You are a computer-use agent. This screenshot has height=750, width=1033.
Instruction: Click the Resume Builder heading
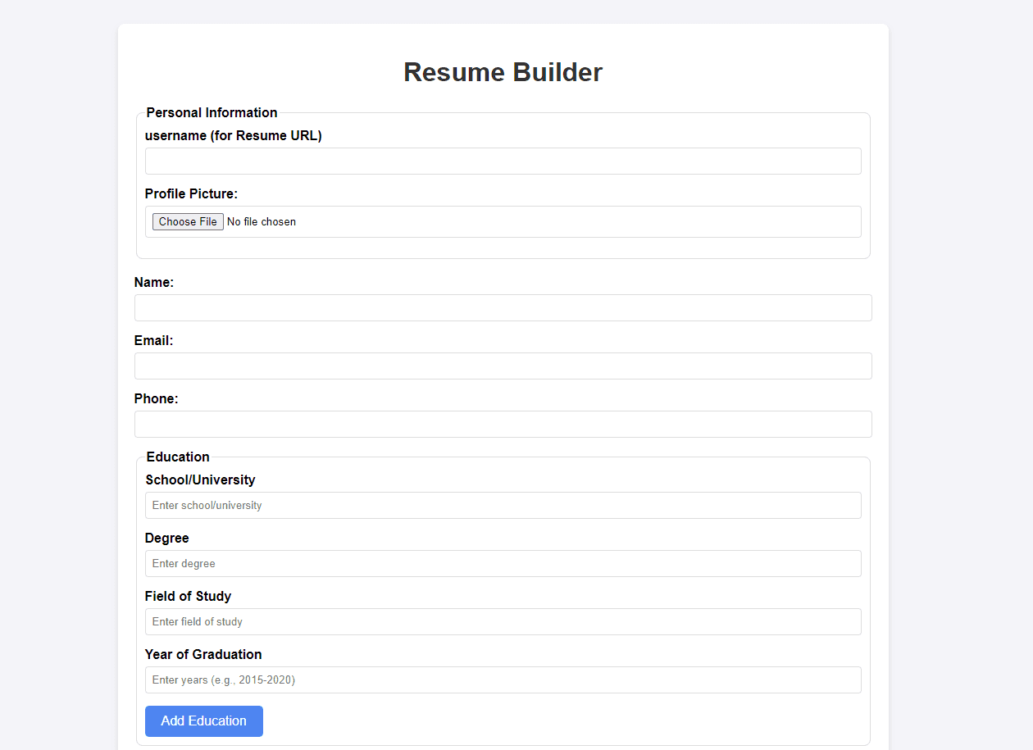(503, 72)
